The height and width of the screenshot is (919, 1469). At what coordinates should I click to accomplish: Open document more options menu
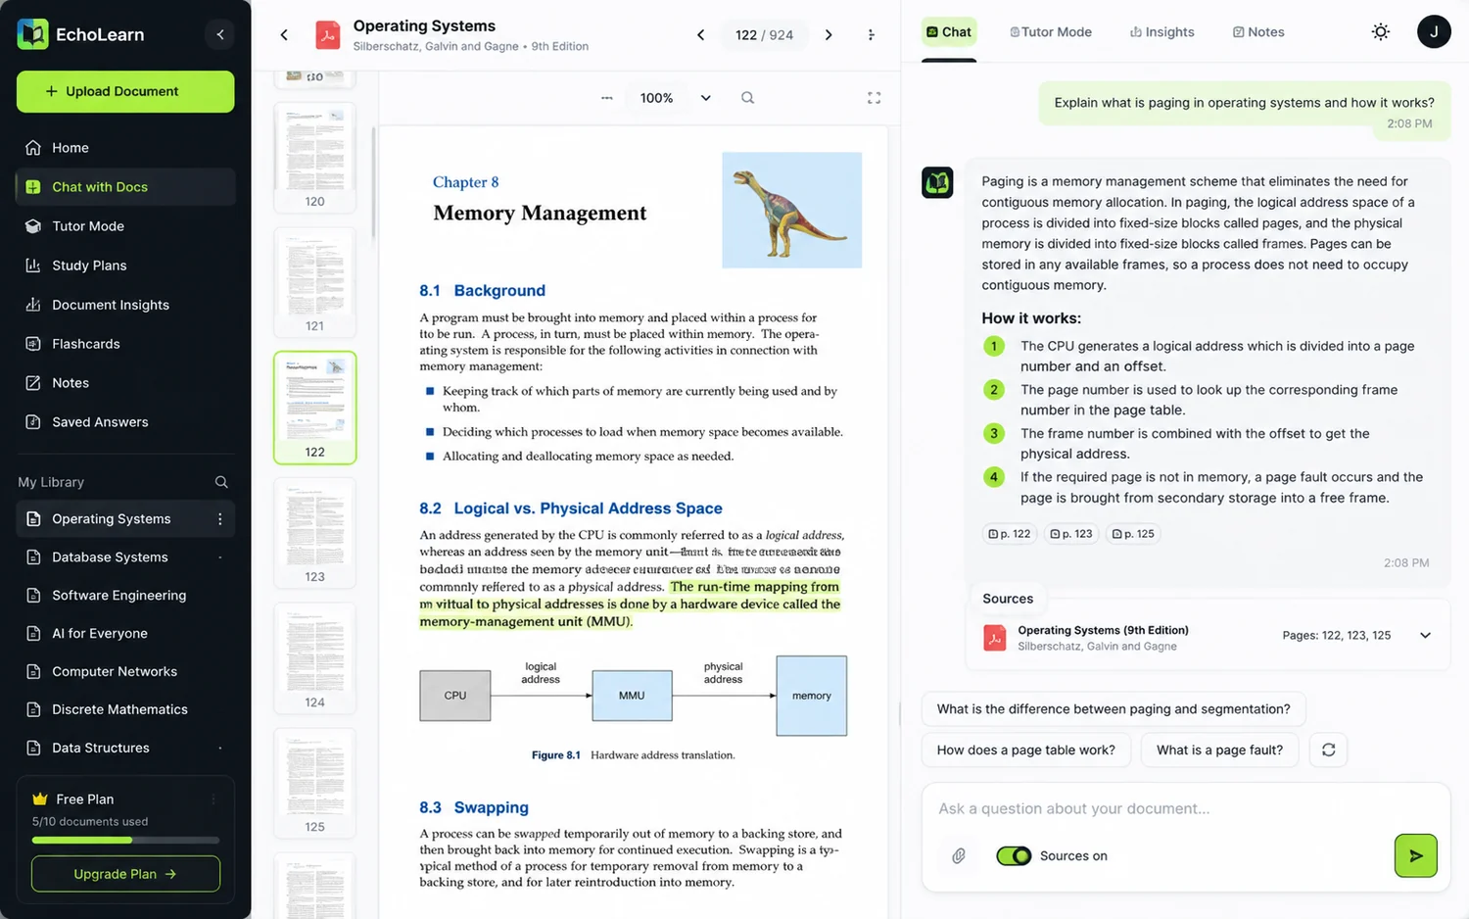click(x=871, y=35)
